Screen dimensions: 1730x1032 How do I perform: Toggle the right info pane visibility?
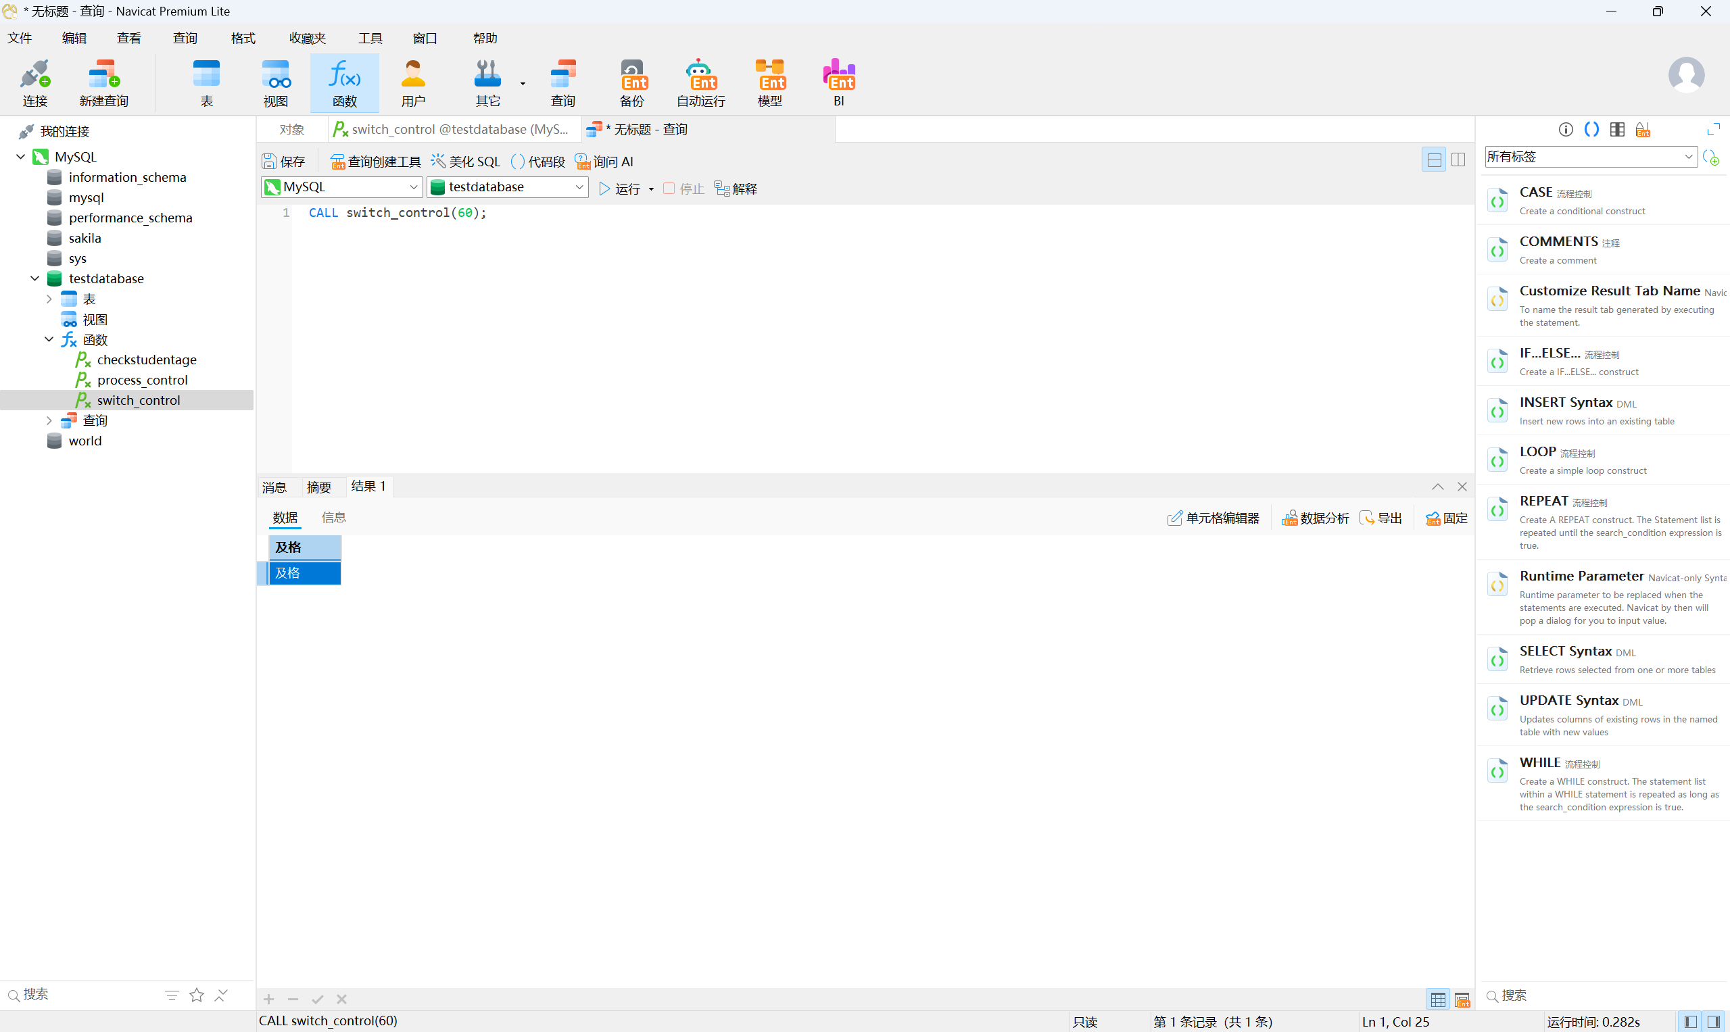click(x=1714, y=1022)
